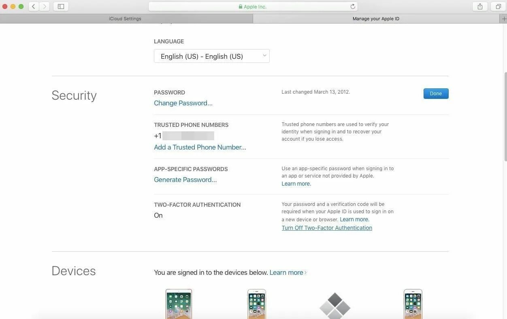Image resolution: width=507 pixels, height=319 pixels.
Task: Open the Language dropdown
Action: (212, 56)
